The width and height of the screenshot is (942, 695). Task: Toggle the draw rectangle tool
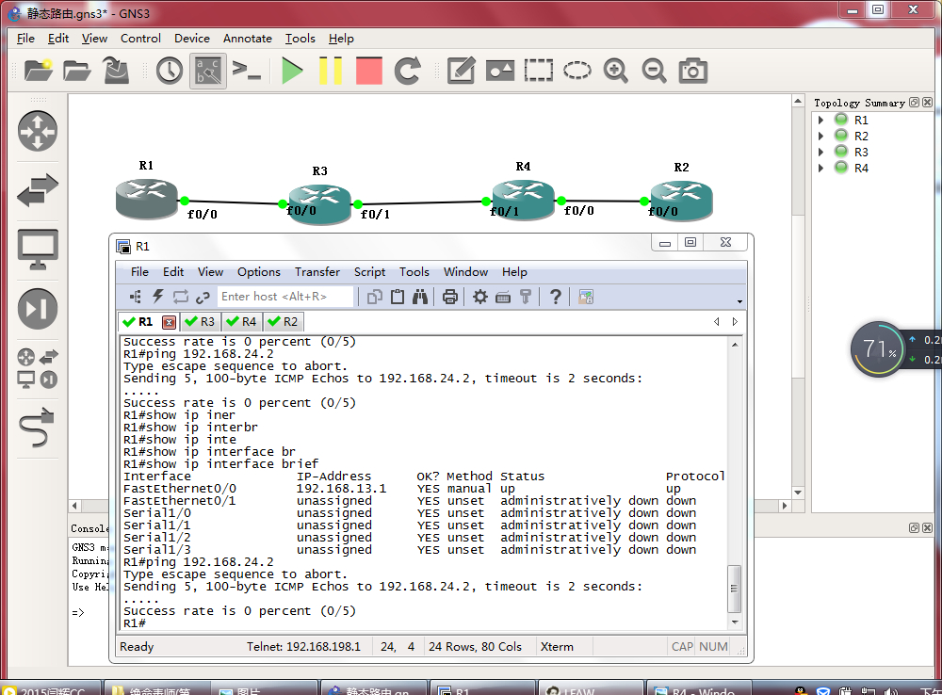click(x=539, y=71)
